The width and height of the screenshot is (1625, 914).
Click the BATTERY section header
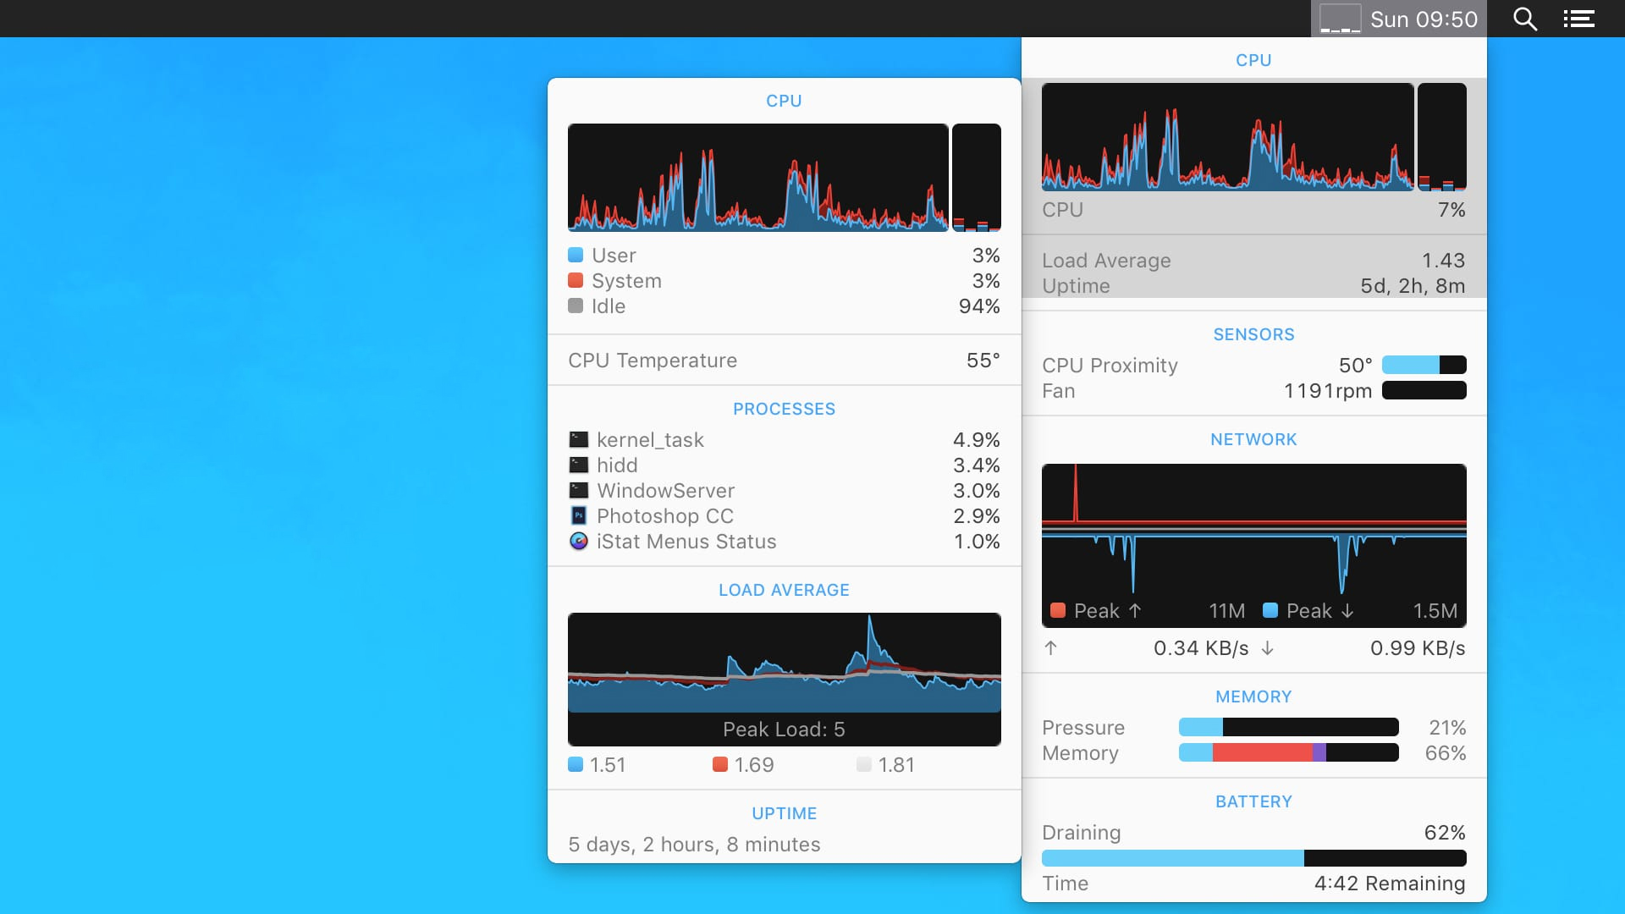coord(1254,801)
